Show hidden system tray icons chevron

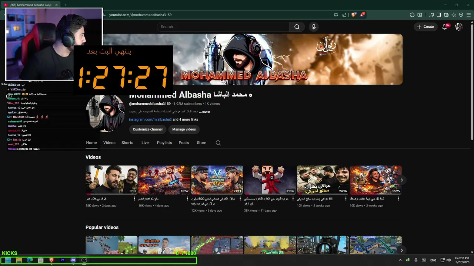[x=400, y=260]
